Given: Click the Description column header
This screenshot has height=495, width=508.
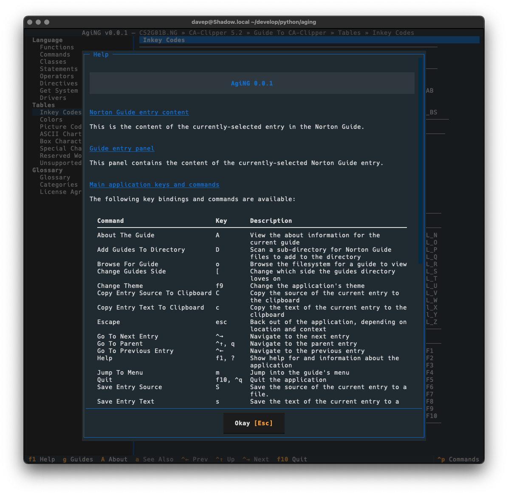Looking at the screenshot, I should click(271, 221).
